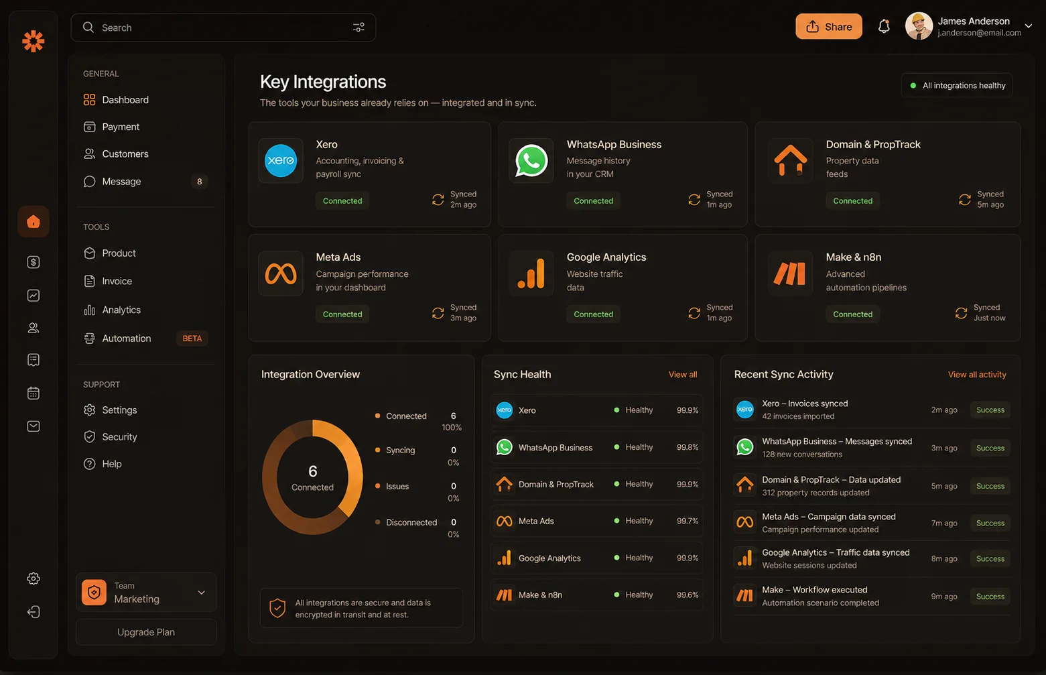This screenshot has width=1046, height=675.
Task: Click the Integration Overview donut chart
Action: pos(312,477)
